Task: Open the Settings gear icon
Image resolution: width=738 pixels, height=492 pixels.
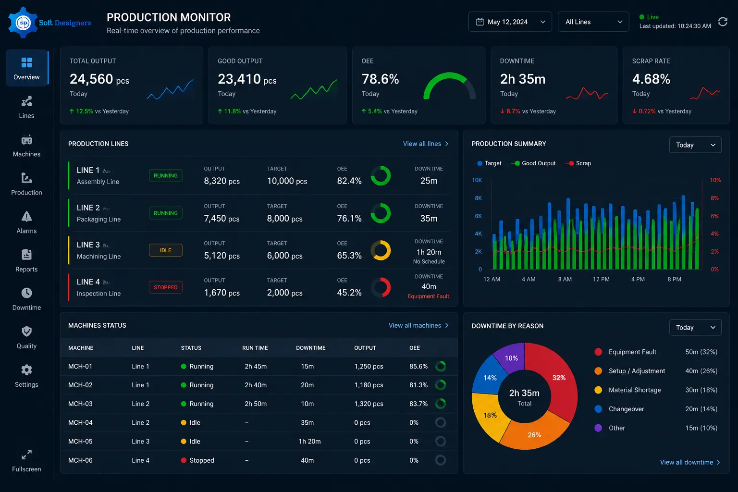Action: pyautogui.click(x=26, y=370)
